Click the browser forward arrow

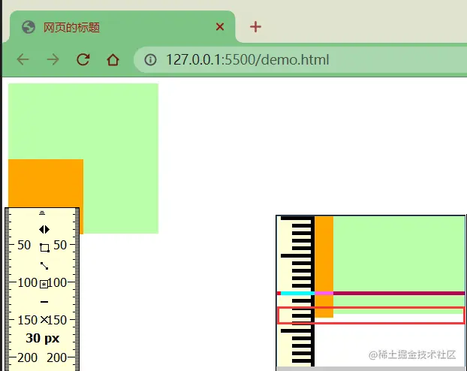coord(53,59)
